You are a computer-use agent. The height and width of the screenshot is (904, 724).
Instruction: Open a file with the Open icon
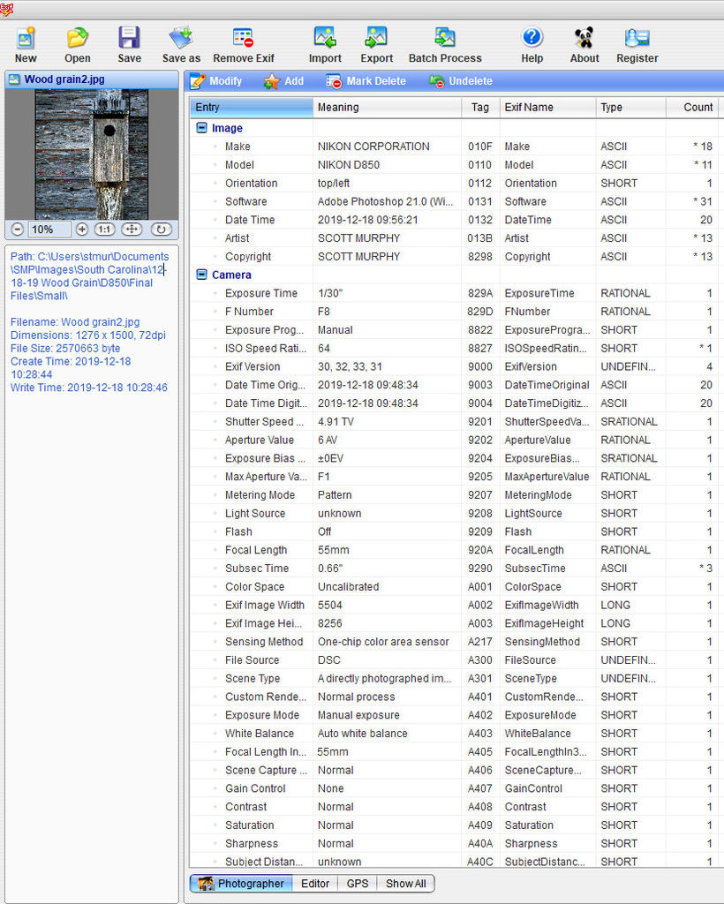[78, 39]
